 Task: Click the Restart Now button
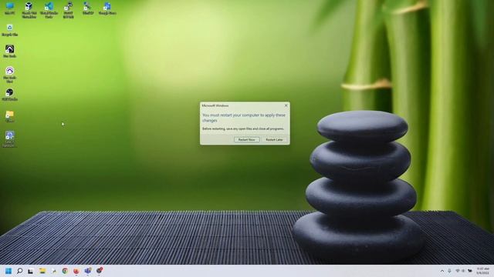[x=247, y=139]
